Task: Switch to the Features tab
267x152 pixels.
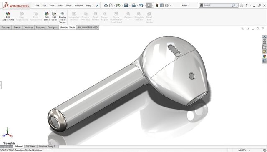Action: point(6,27)
